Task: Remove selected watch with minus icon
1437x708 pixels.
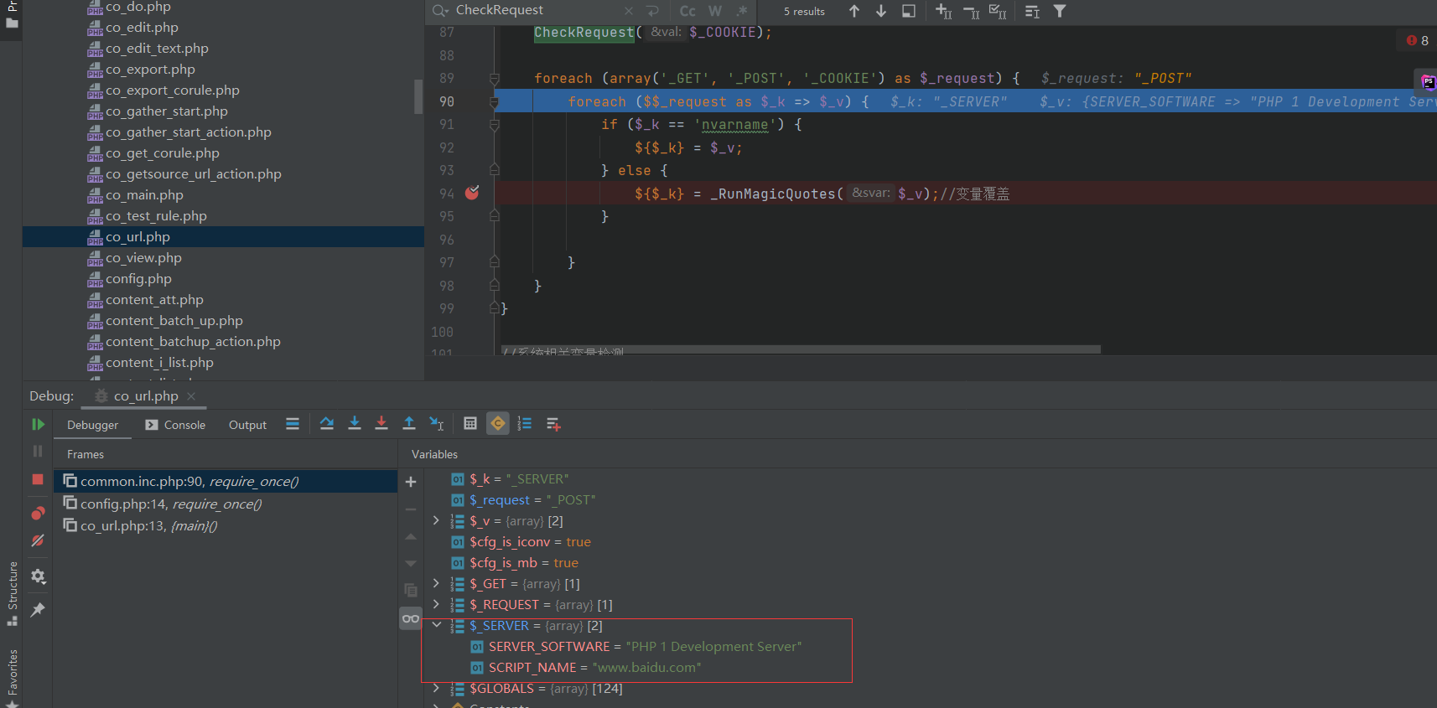Action: point(411,509)
